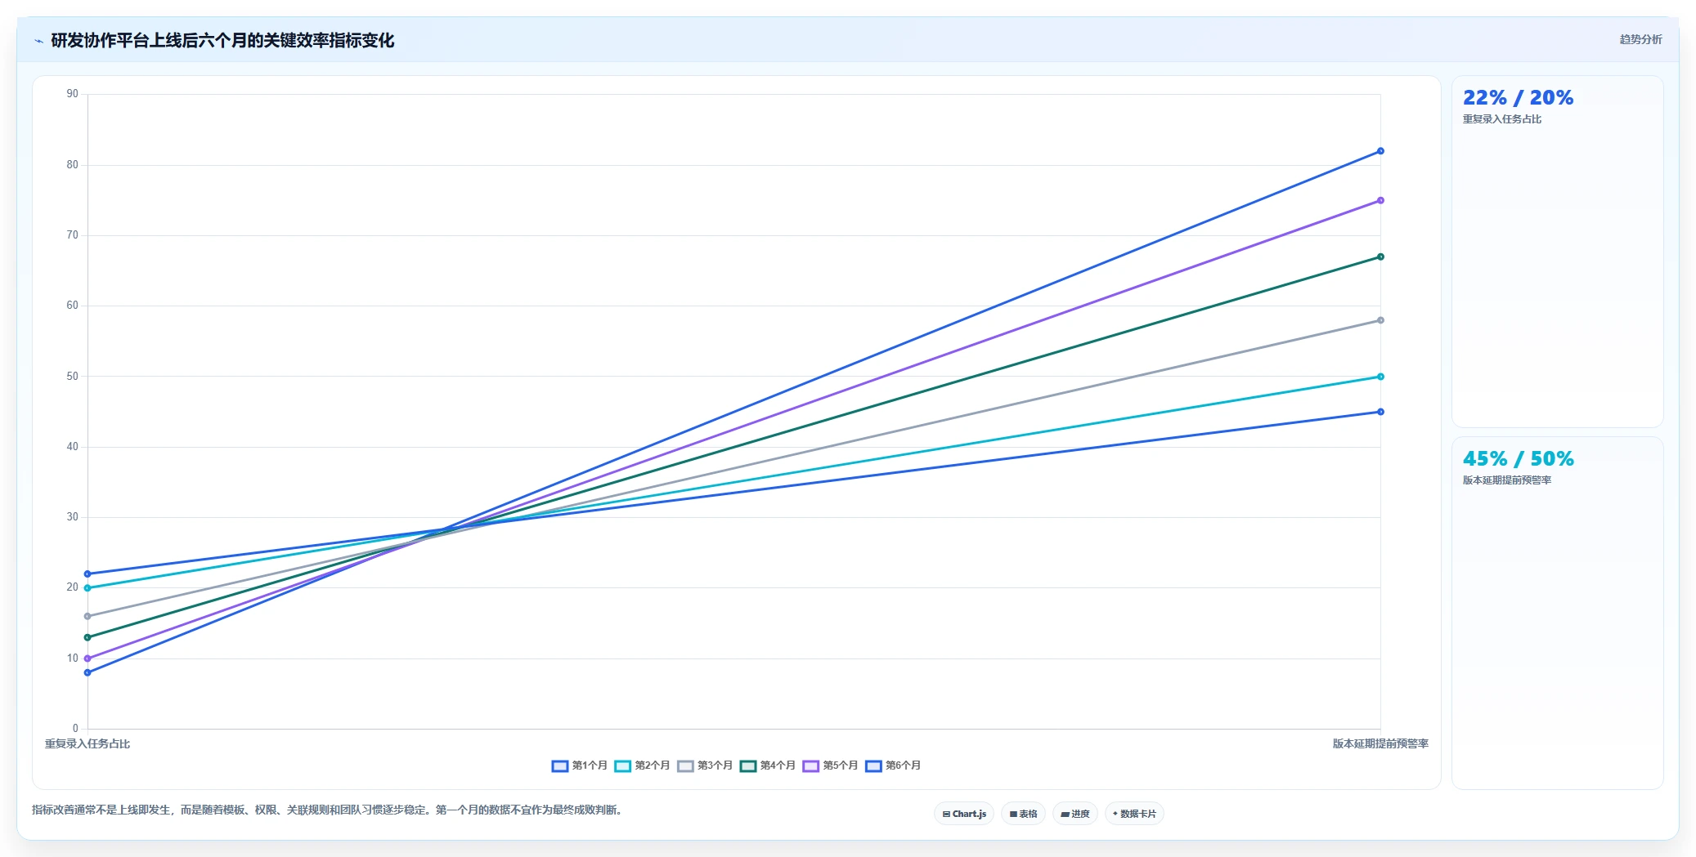Click the gray data point at 16 on the left

click(x=87, y=616)
